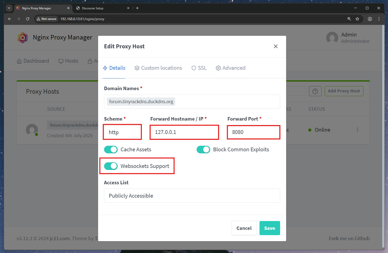
Task: Open the Dashboard menu item
Action: point(33,61)
